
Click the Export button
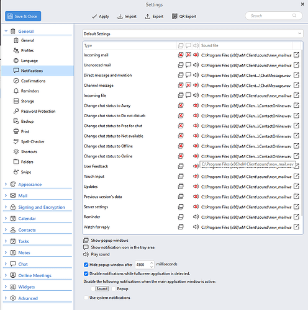154,16
